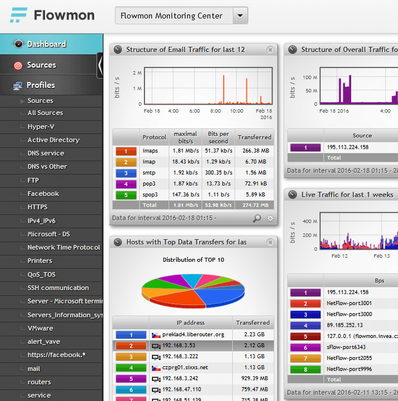The image size is (398, 401).
Task: Toggle NetFlow-port3001 series in Live Traffic
Action: click(x=304, y=303)
